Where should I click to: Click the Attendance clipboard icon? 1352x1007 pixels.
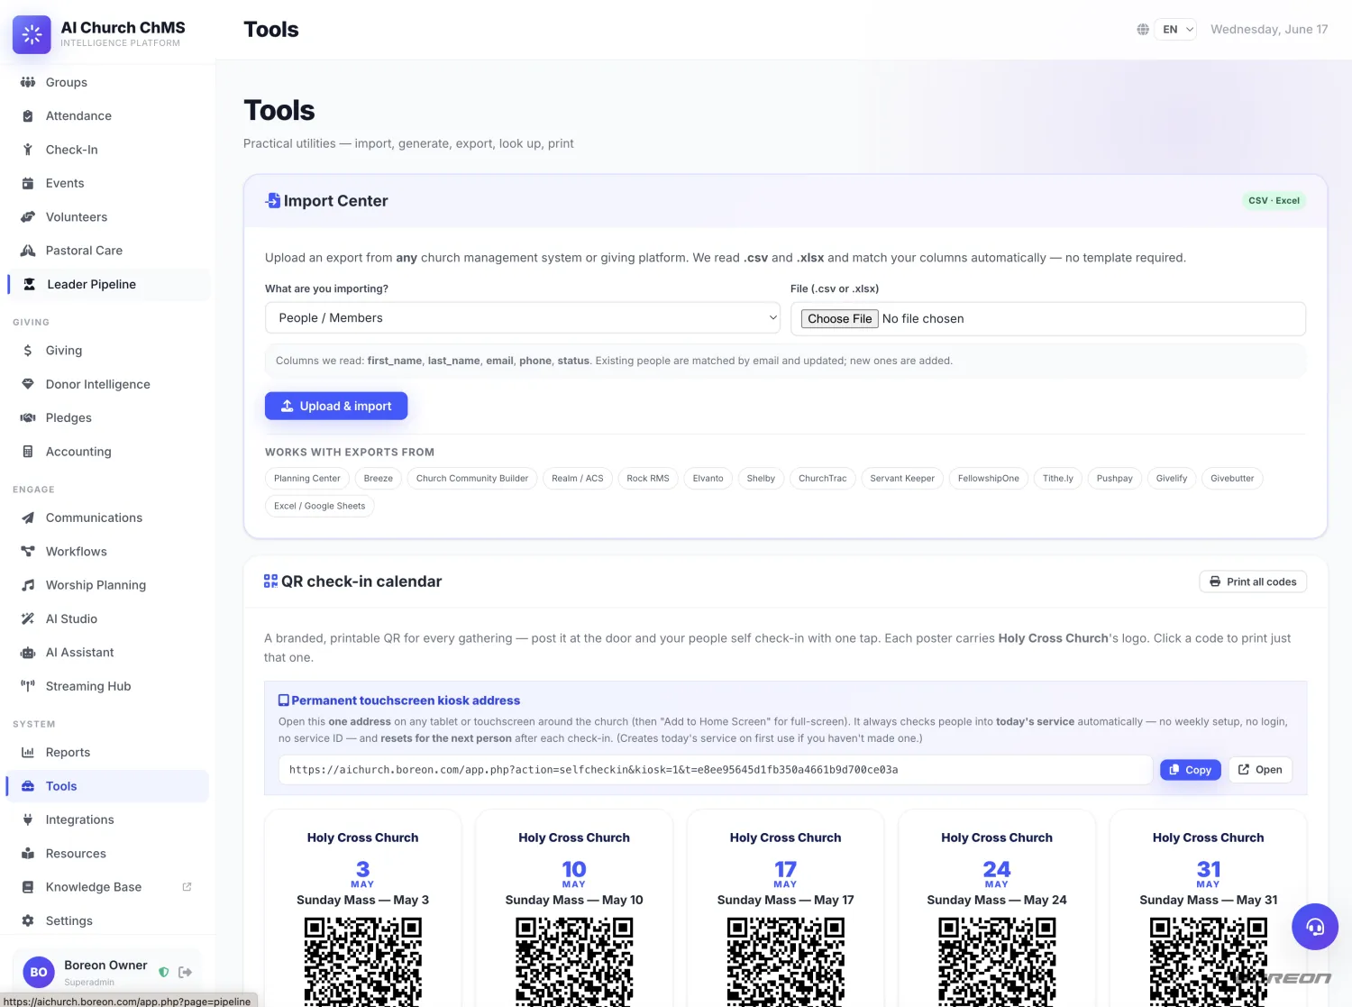tap(28, 115)
